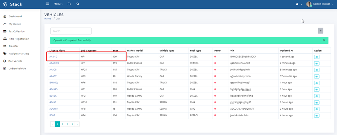Click the fullscreen expand icon
The height and width of the screenshot is (135, 337).
tap(69, 4)
